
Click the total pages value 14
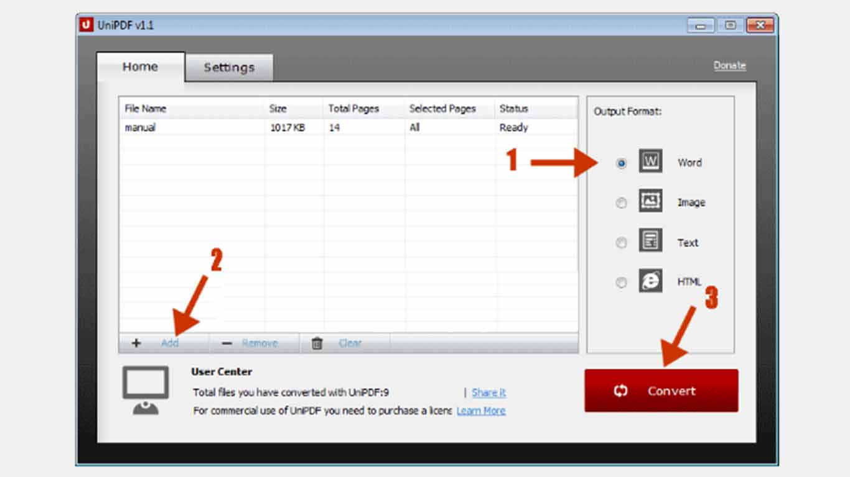[x=334, y=127]
